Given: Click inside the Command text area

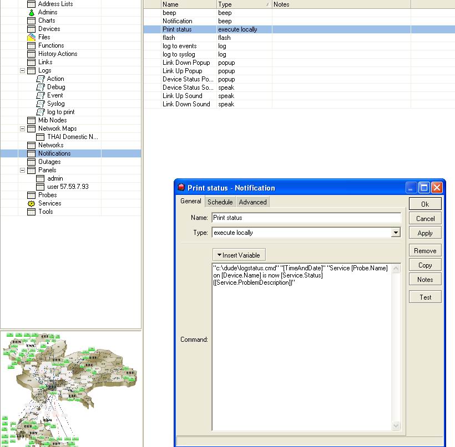Looking at the screenshot, I should [302, 347].
